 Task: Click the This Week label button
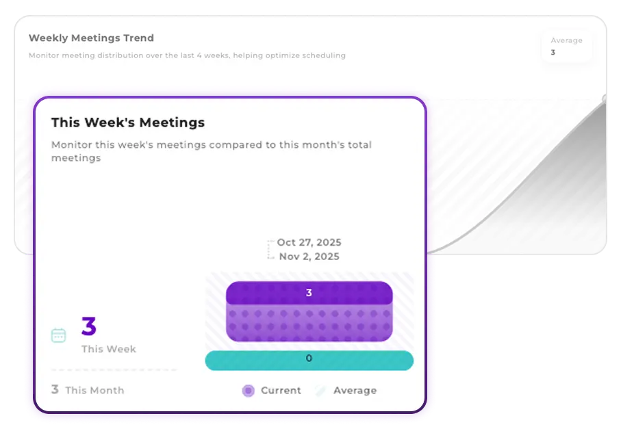(x=107, y=349)
